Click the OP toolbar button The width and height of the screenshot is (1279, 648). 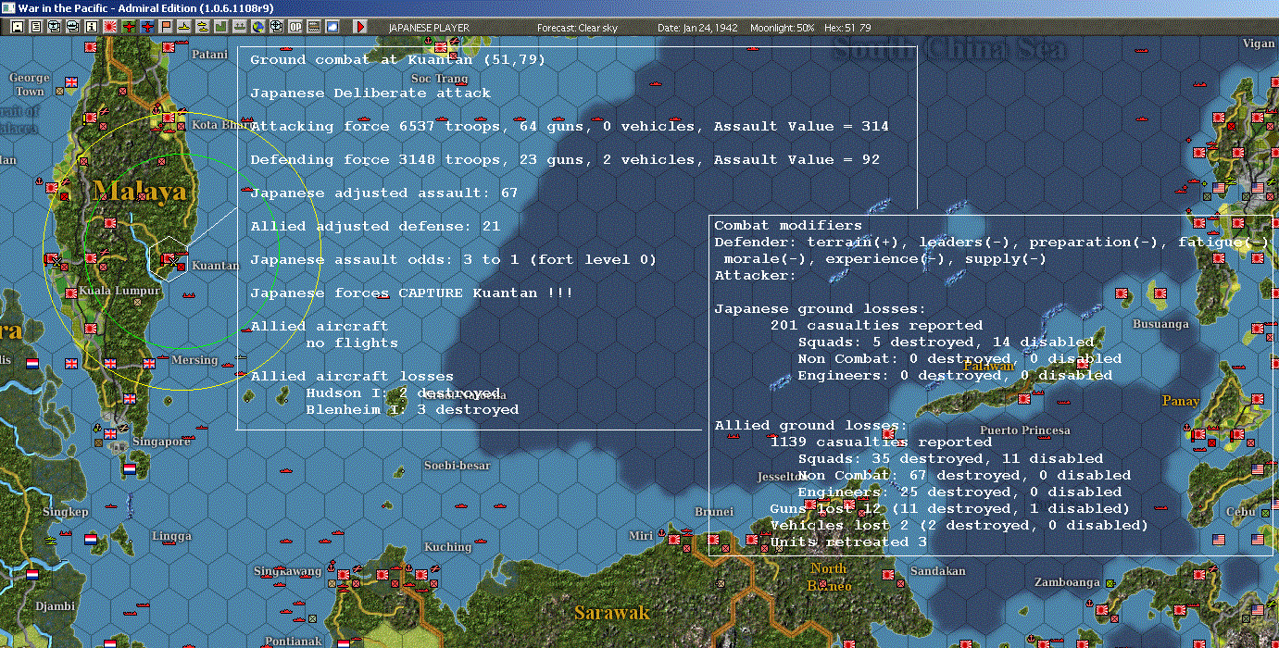[x=295, y=28]
